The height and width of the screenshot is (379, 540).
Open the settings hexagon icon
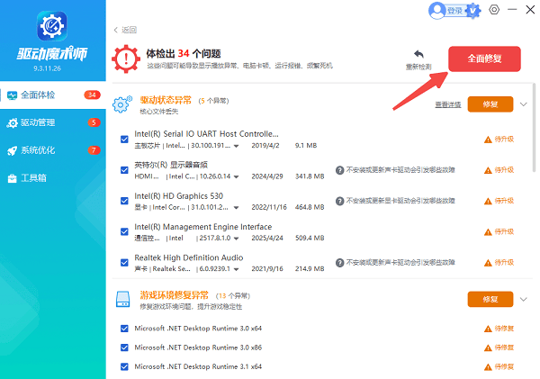[x=494, y=10]
